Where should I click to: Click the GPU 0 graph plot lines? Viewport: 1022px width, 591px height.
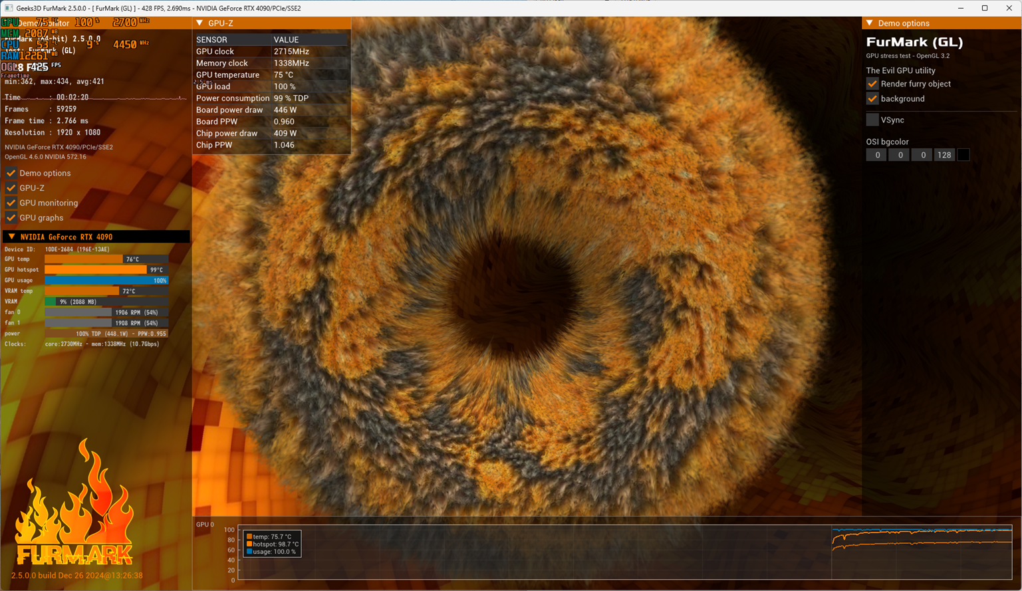(922, 539)
